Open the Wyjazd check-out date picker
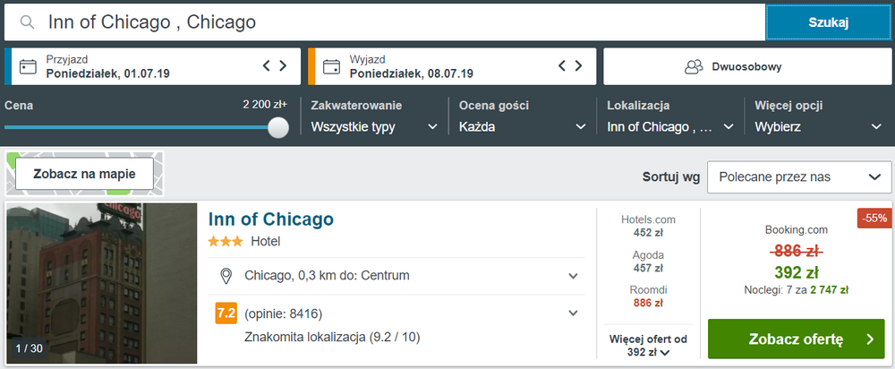Screen dimensions: 895x369 point(452,66)
